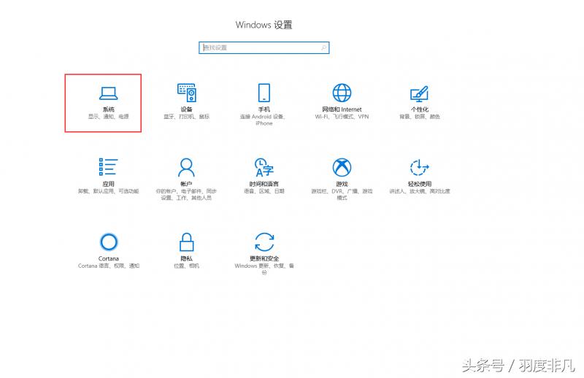Open the 轻松使用 dashed clock icon
This screenshot has height=378, width=584.
419,167
